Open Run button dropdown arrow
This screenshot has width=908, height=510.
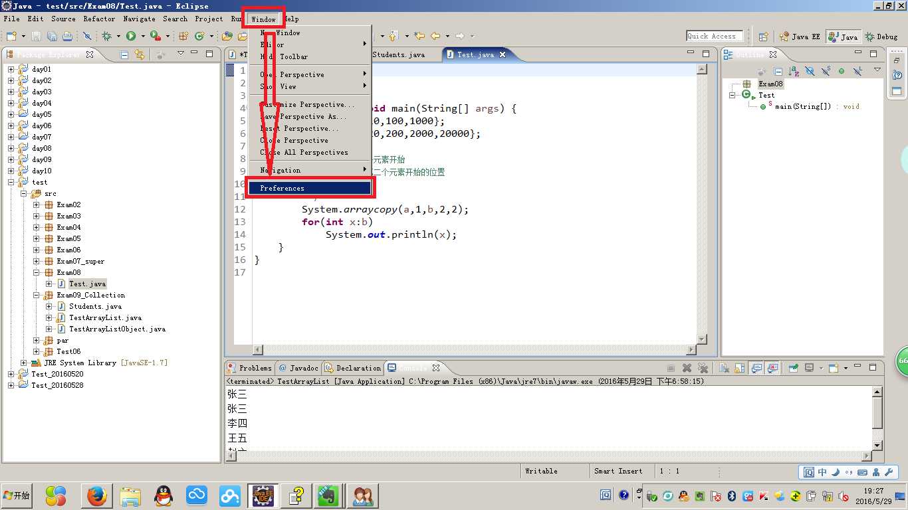pos(143,37)
